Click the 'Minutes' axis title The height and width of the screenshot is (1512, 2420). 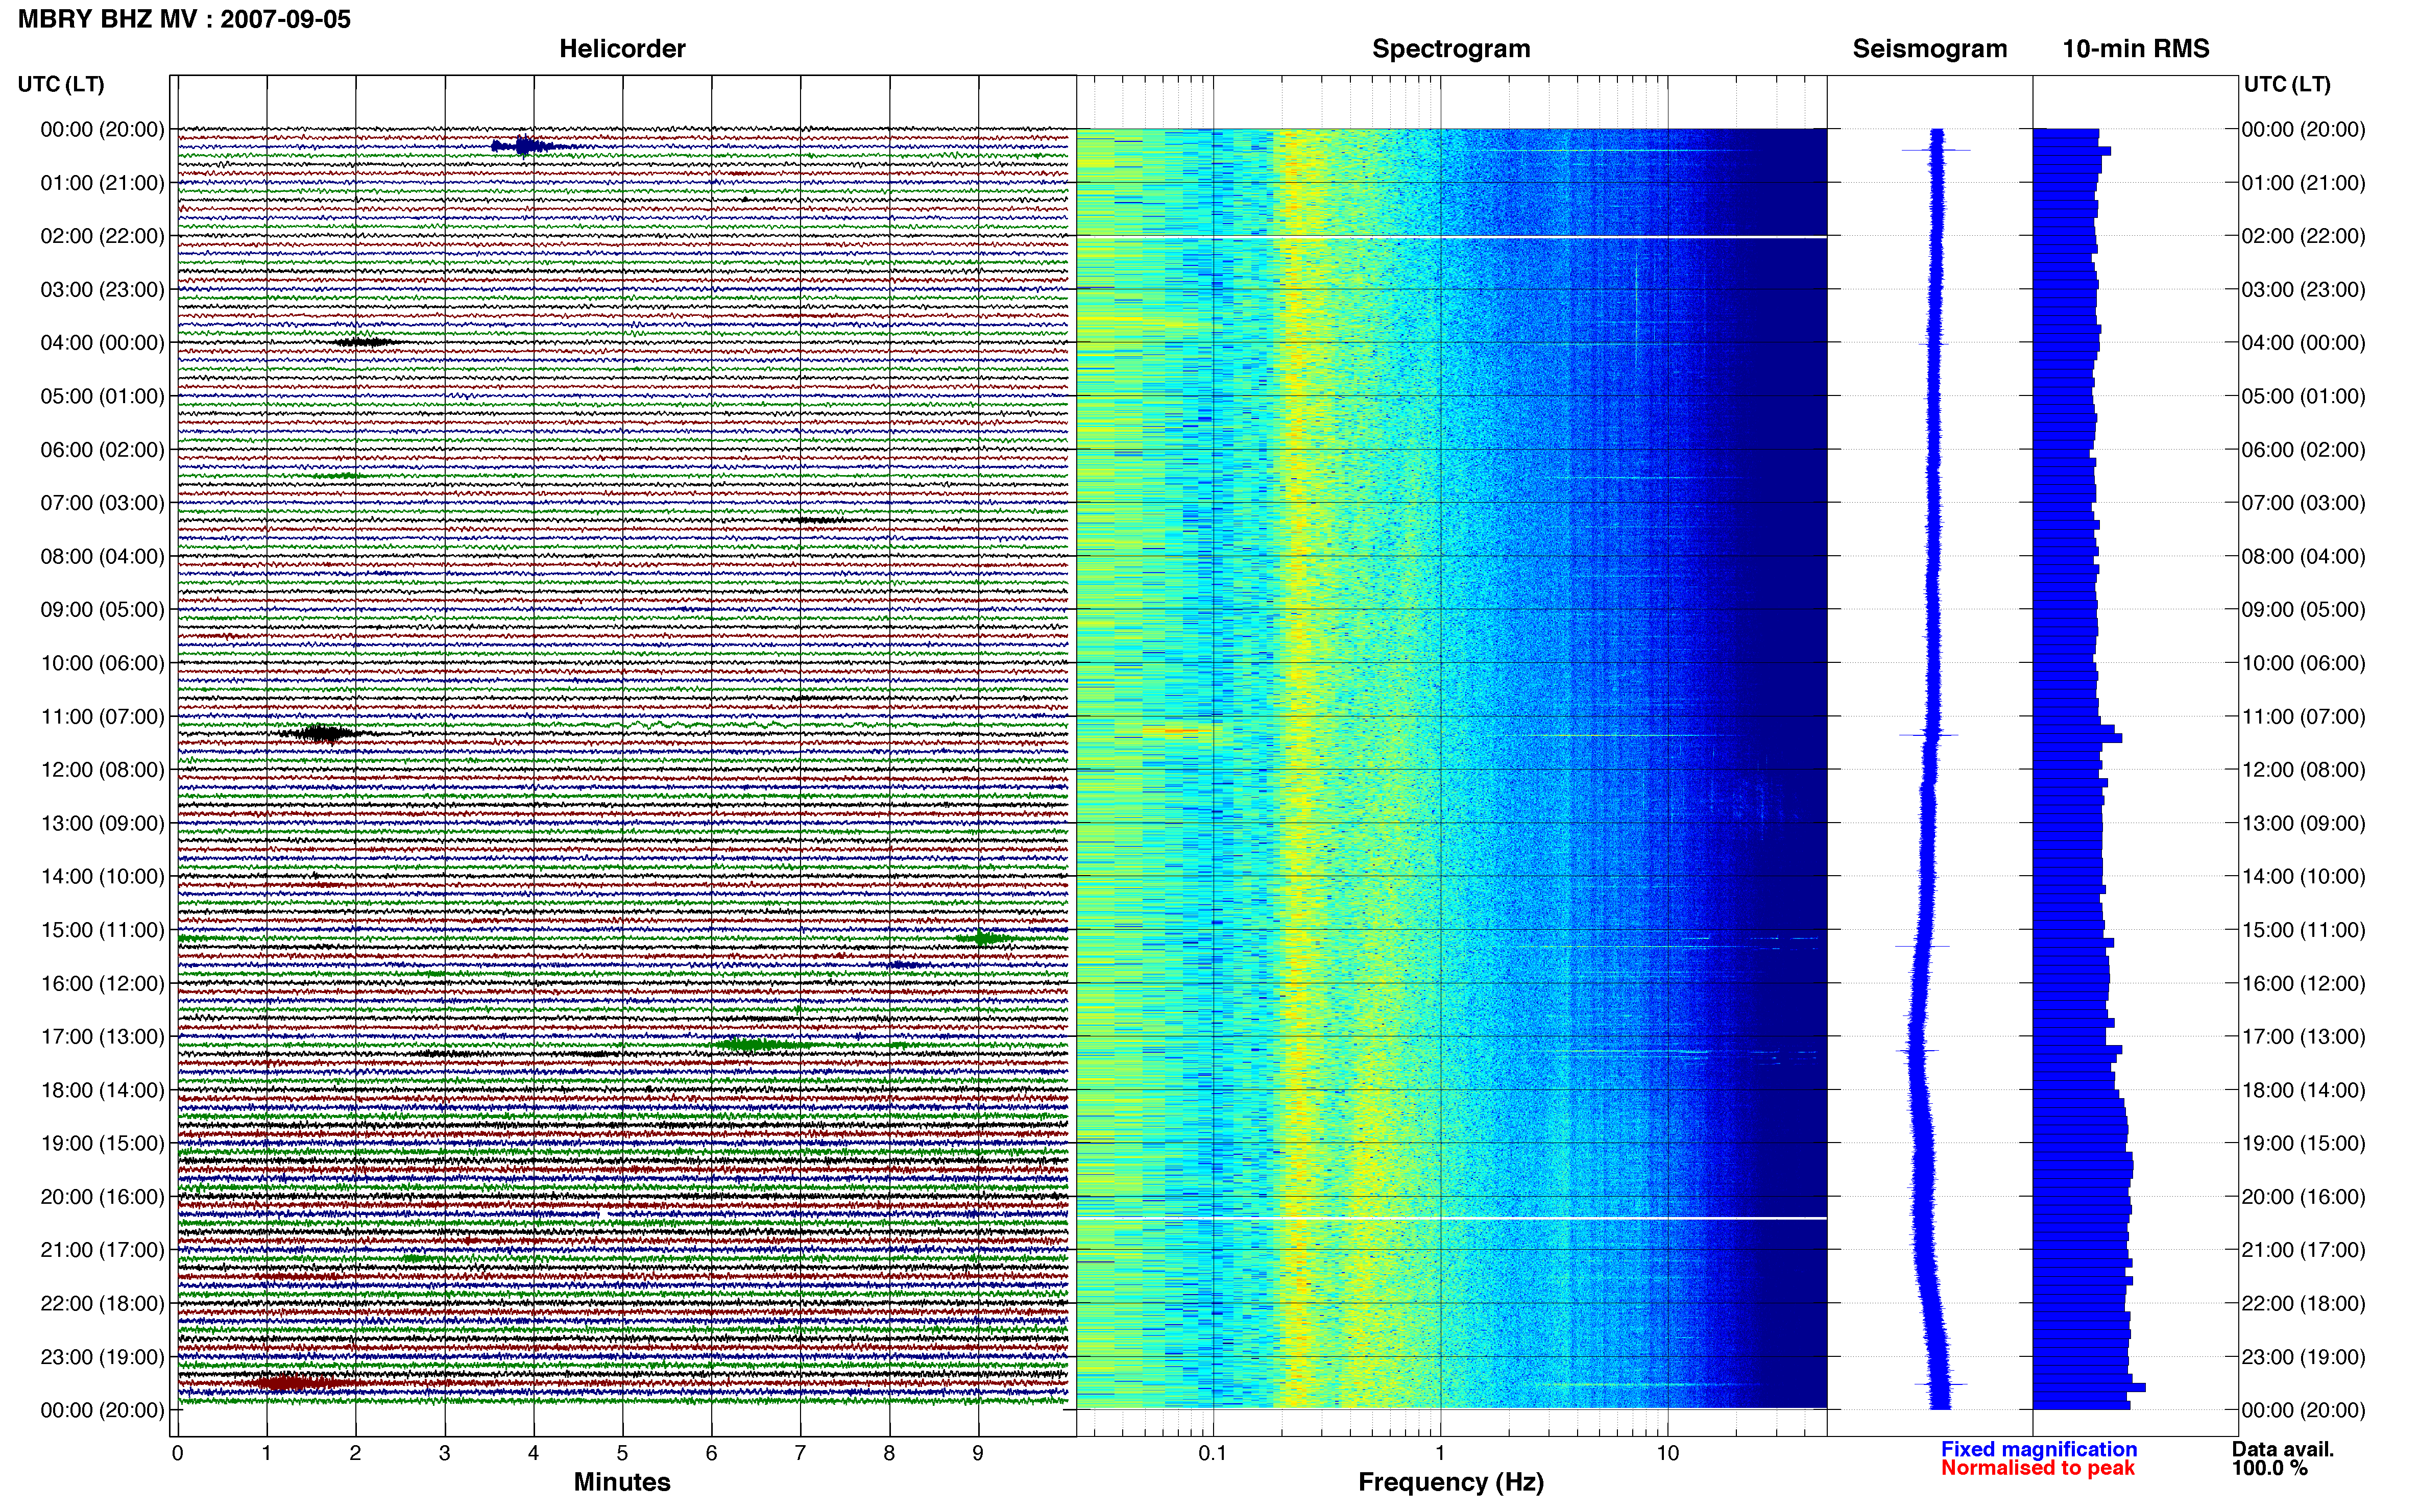tap(621, 1482)
